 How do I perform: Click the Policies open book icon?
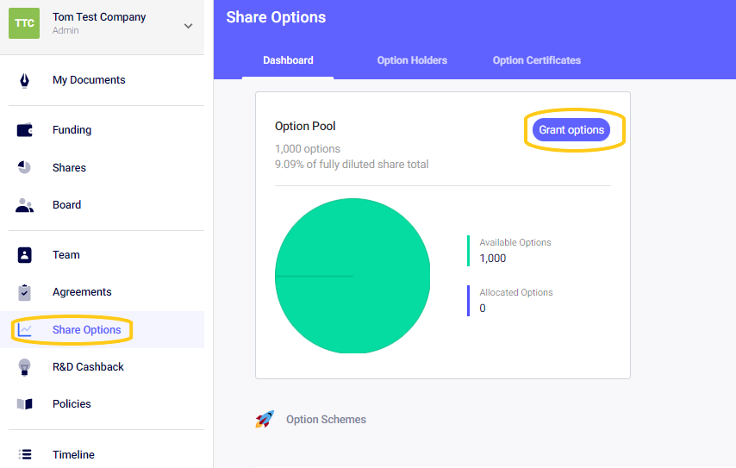point(24,404)
